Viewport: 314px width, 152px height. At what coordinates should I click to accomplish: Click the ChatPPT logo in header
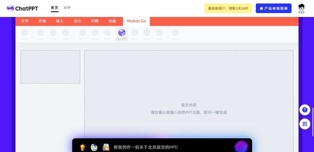pyautogui.click(x=22, y=8)
